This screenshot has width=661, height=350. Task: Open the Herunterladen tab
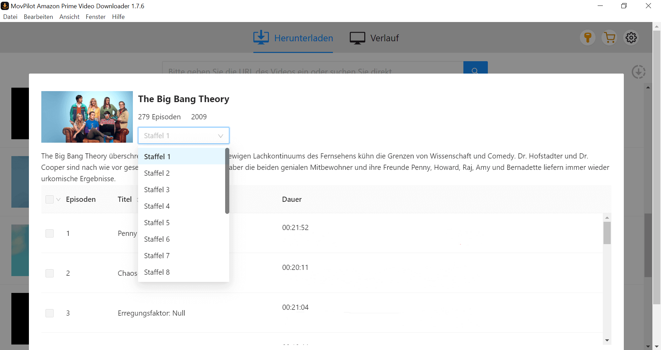293,38
